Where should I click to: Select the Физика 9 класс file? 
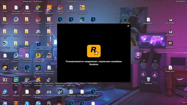pos(71,85)
